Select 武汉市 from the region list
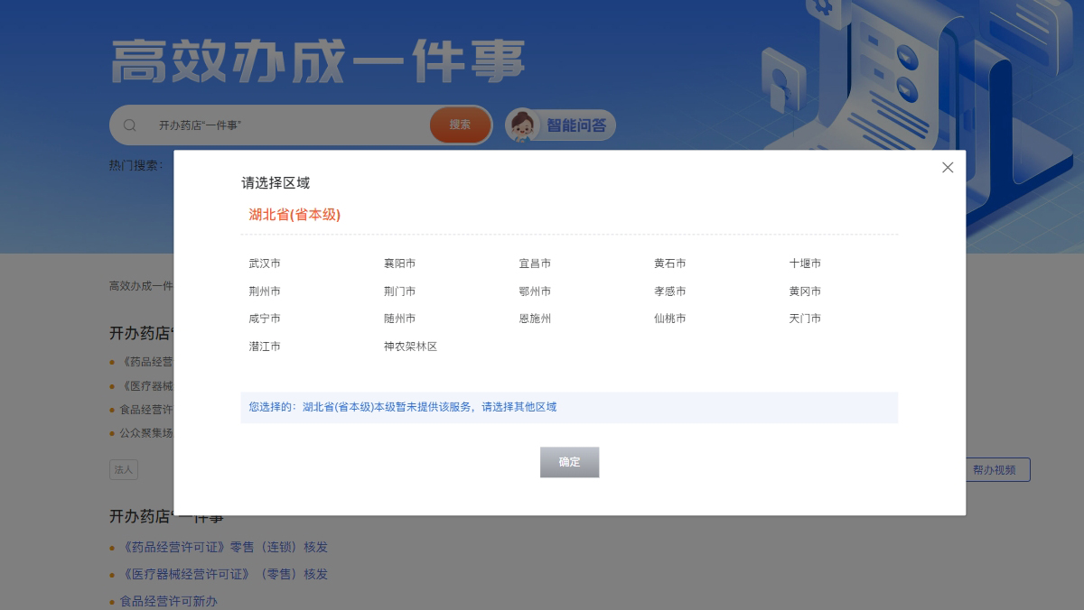The width and height of the screenshot is (1084, 610). coord(263,263)
